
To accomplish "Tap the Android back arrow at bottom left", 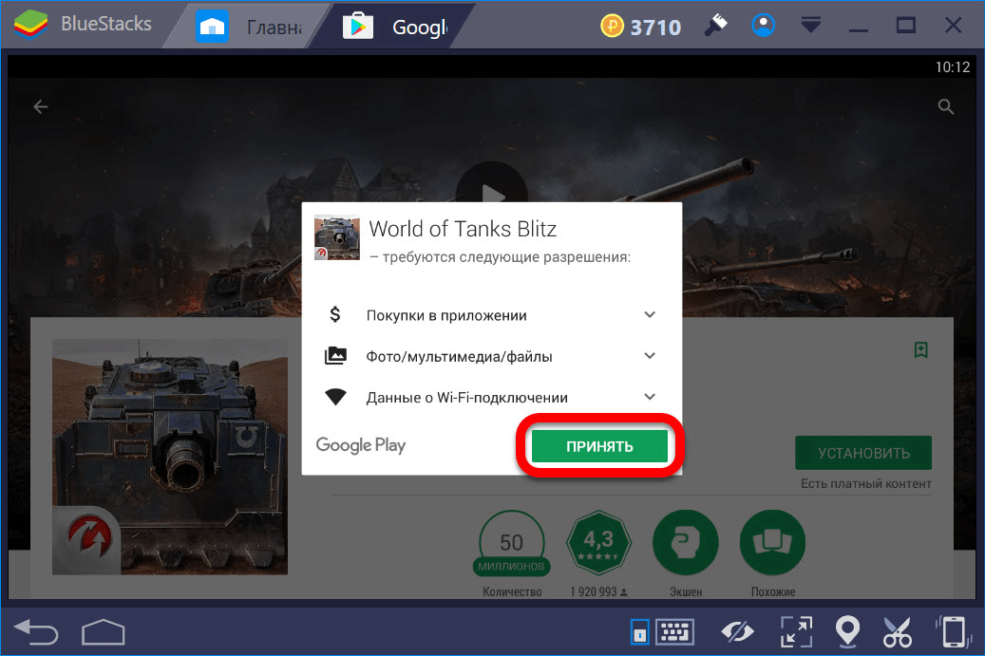I will coord(36,631).
